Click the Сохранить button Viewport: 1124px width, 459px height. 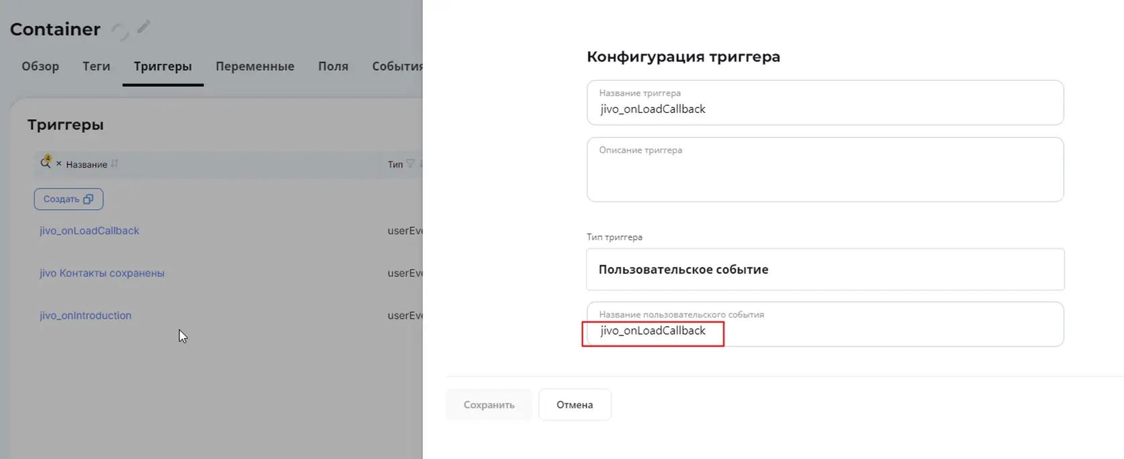[x=489, y=405]
